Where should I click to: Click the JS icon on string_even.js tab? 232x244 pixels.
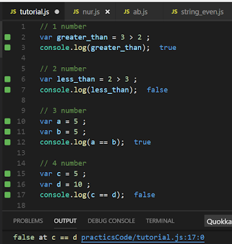175,12
